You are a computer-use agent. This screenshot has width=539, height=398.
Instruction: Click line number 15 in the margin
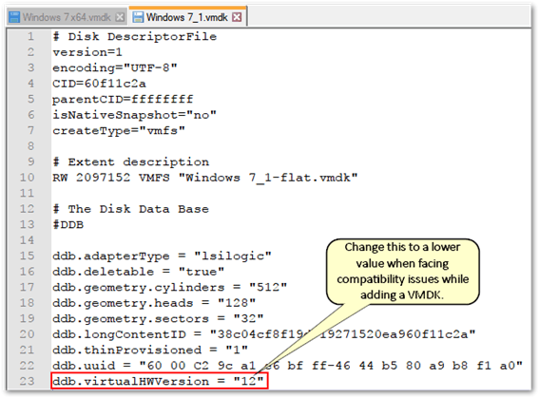tap(27, 256)
